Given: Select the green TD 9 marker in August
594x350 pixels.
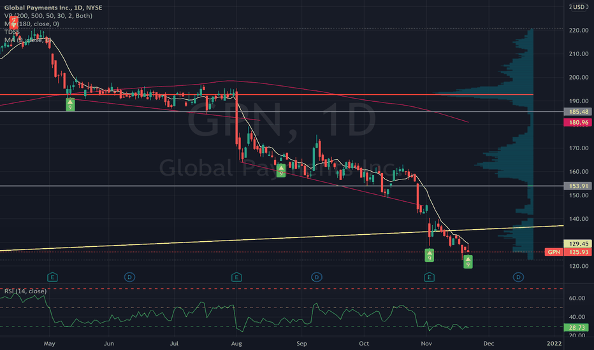Looking at the screenshot, I should [280, 171].
